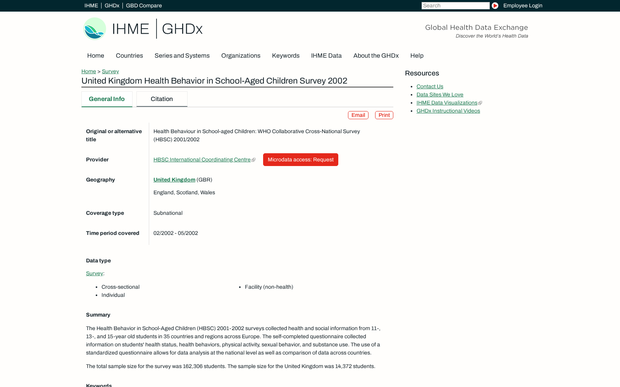Open IHME Data Visualizations link
620x387 pixels.
pyautogui.click(x=447, y=103)
